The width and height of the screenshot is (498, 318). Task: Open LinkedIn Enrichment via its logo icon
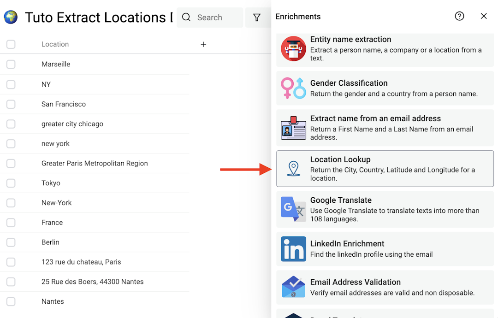pyautogui.click(x=294, y=249)
